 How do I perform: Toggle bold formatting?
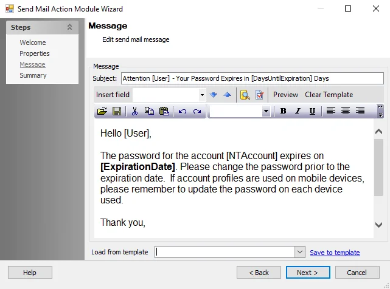(283, 111)
